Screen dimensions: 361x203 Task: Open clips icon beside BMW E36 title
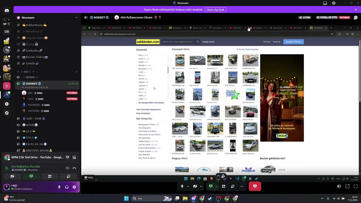pos(74,157)
